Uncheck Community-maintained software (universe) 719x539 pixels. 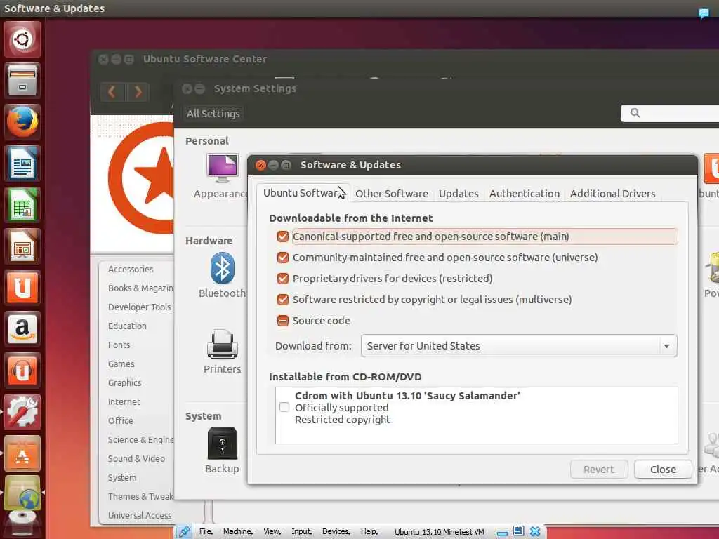tap(283, 258)
